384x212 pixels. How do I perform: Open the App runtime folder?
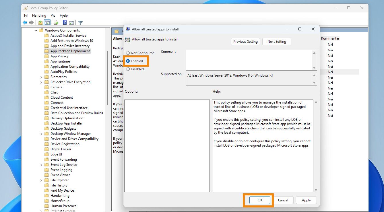[x=60, y=61]
